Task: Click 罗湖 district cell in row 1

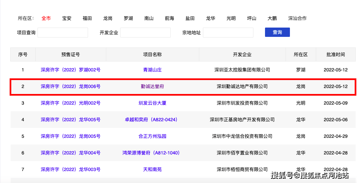Action: coord(301,70)
